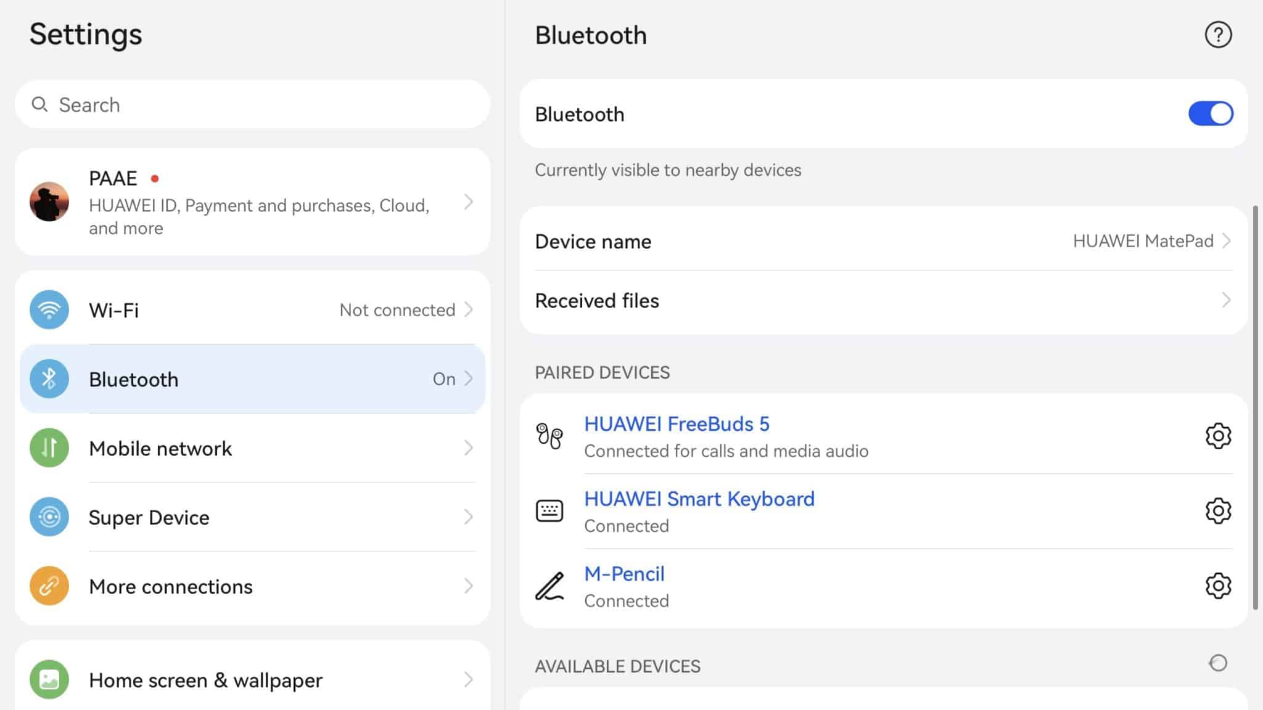The image size is (1263, 710).
Task: Open Received files chevron
Action: point(1226,300)
